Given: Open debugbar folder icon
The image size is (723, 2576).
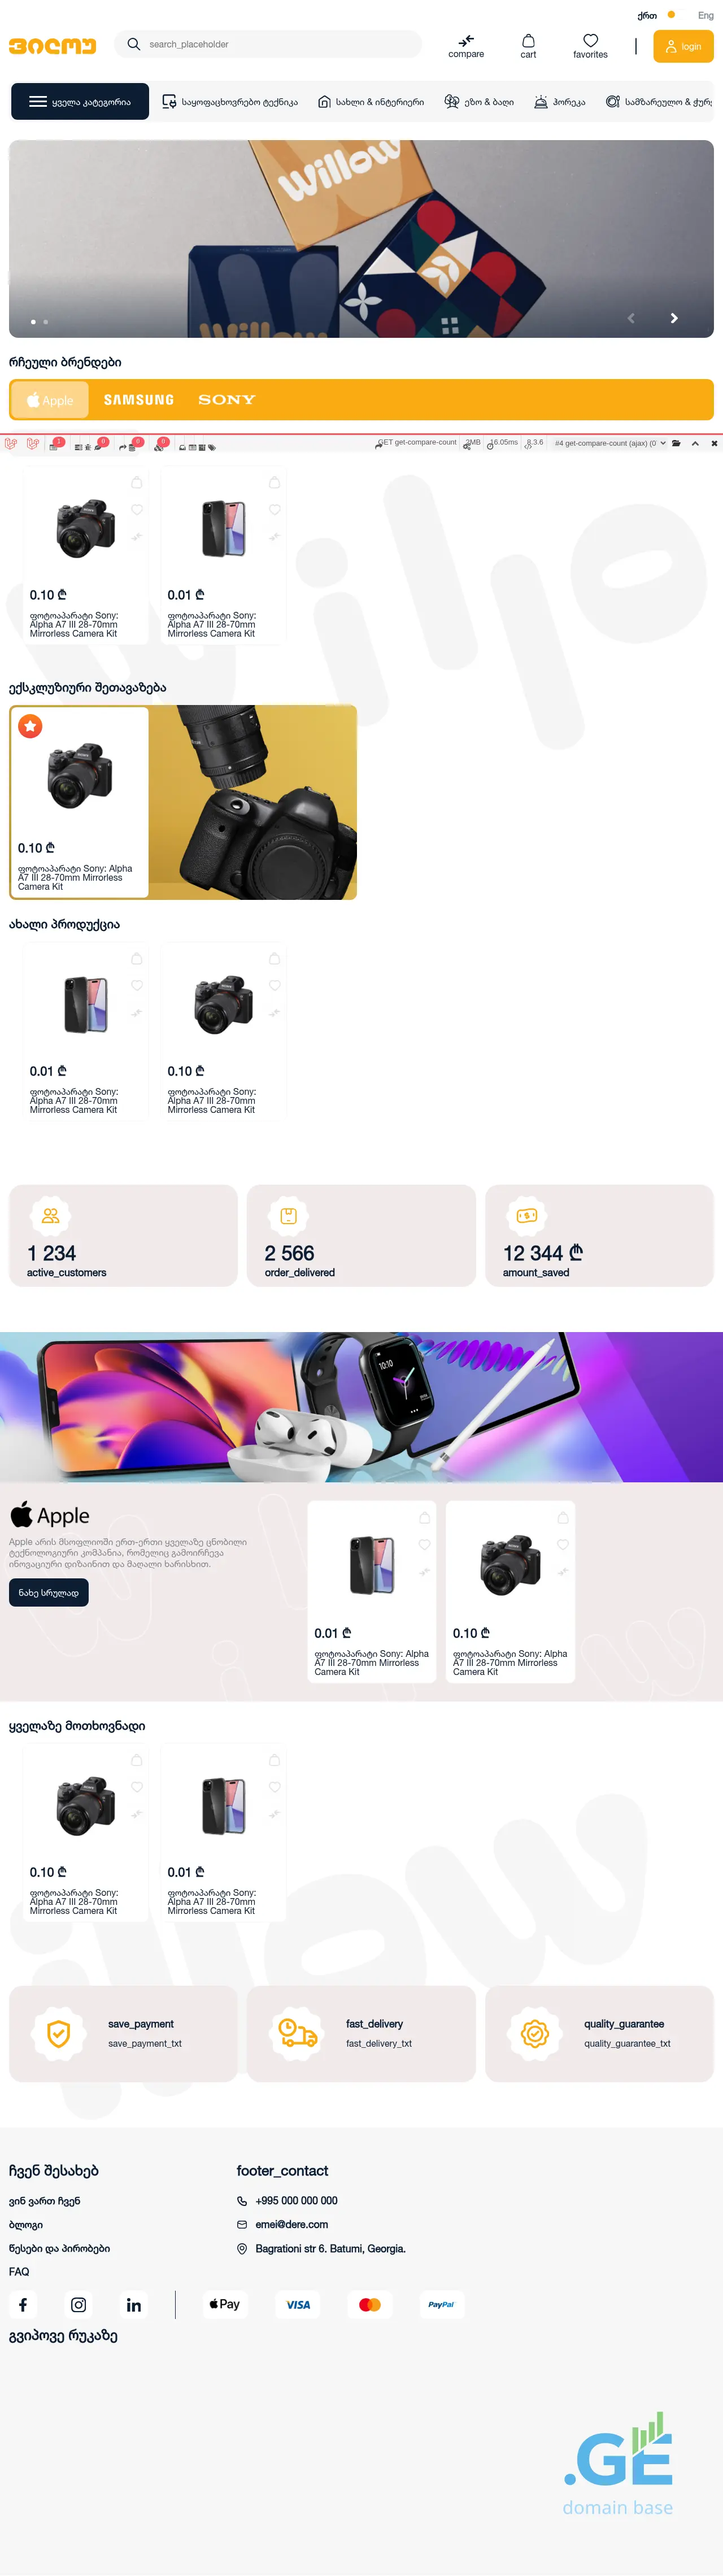Looking at the screenshot, I should (x=677, y=443).
